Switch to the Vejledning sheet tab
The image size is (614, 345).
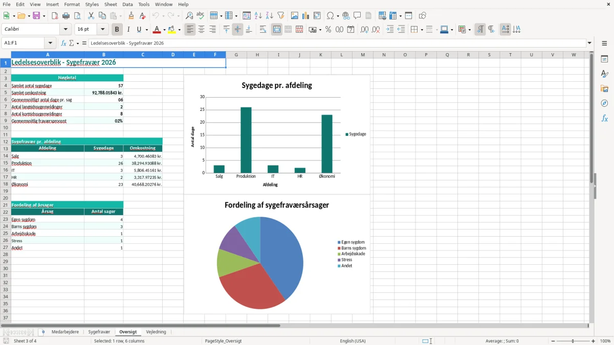point(156,332)
